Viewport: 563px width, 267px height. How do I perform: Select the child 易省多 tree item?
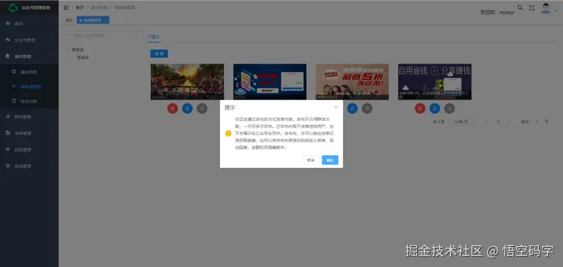click(x=83, y=57)
